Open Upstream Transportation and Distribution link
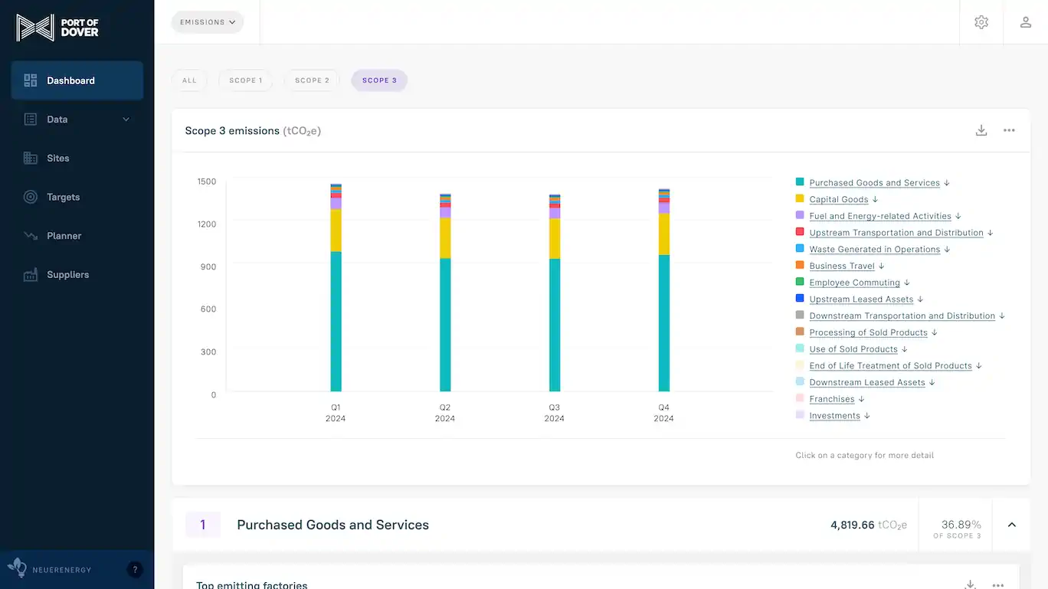 pyautogui.click(x=896, y=233)
